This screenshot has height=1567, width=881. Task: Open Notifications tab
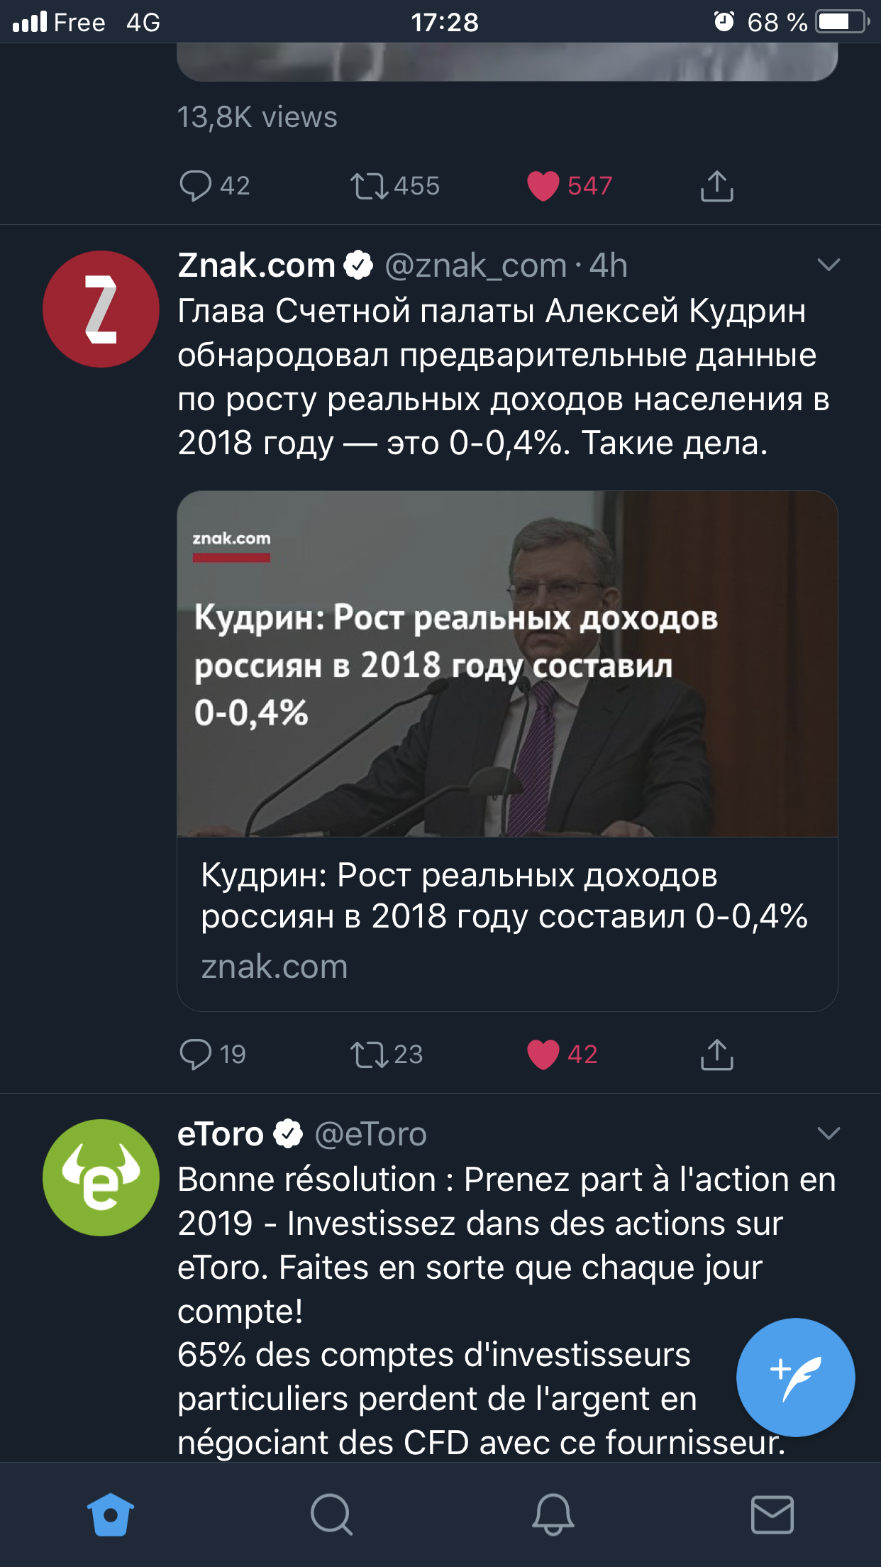coord(553,1514)
